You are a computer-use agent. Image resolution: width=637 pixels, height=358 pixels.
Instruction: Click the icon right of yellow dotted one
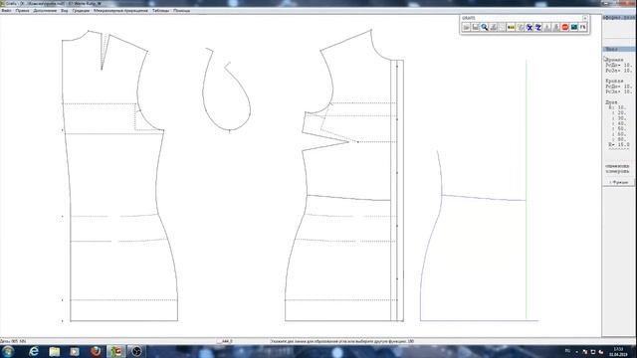[521, 27]
